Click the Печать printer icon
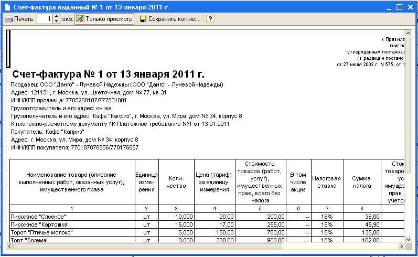 point(8,19)
